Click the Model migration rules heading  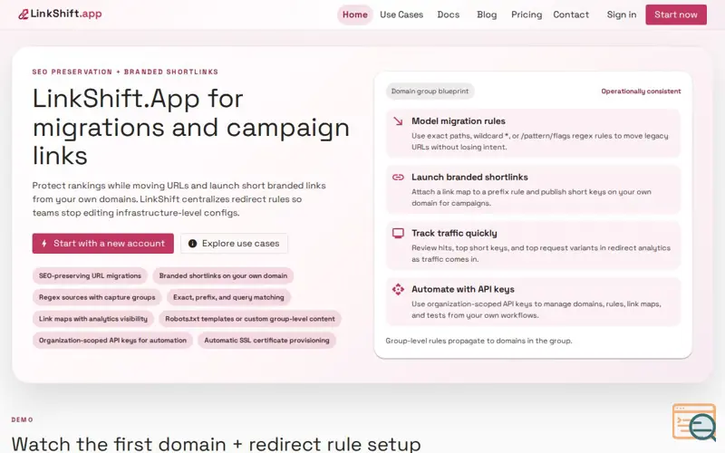459,121
